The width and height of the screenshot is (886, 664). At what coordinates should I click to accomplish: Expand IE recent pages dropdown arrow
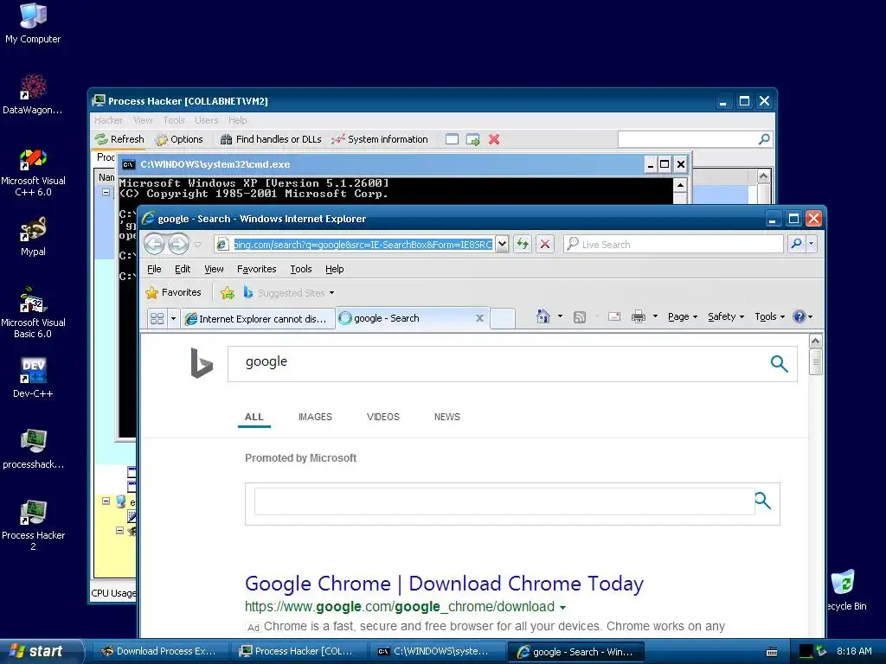[x=198, y=245]
